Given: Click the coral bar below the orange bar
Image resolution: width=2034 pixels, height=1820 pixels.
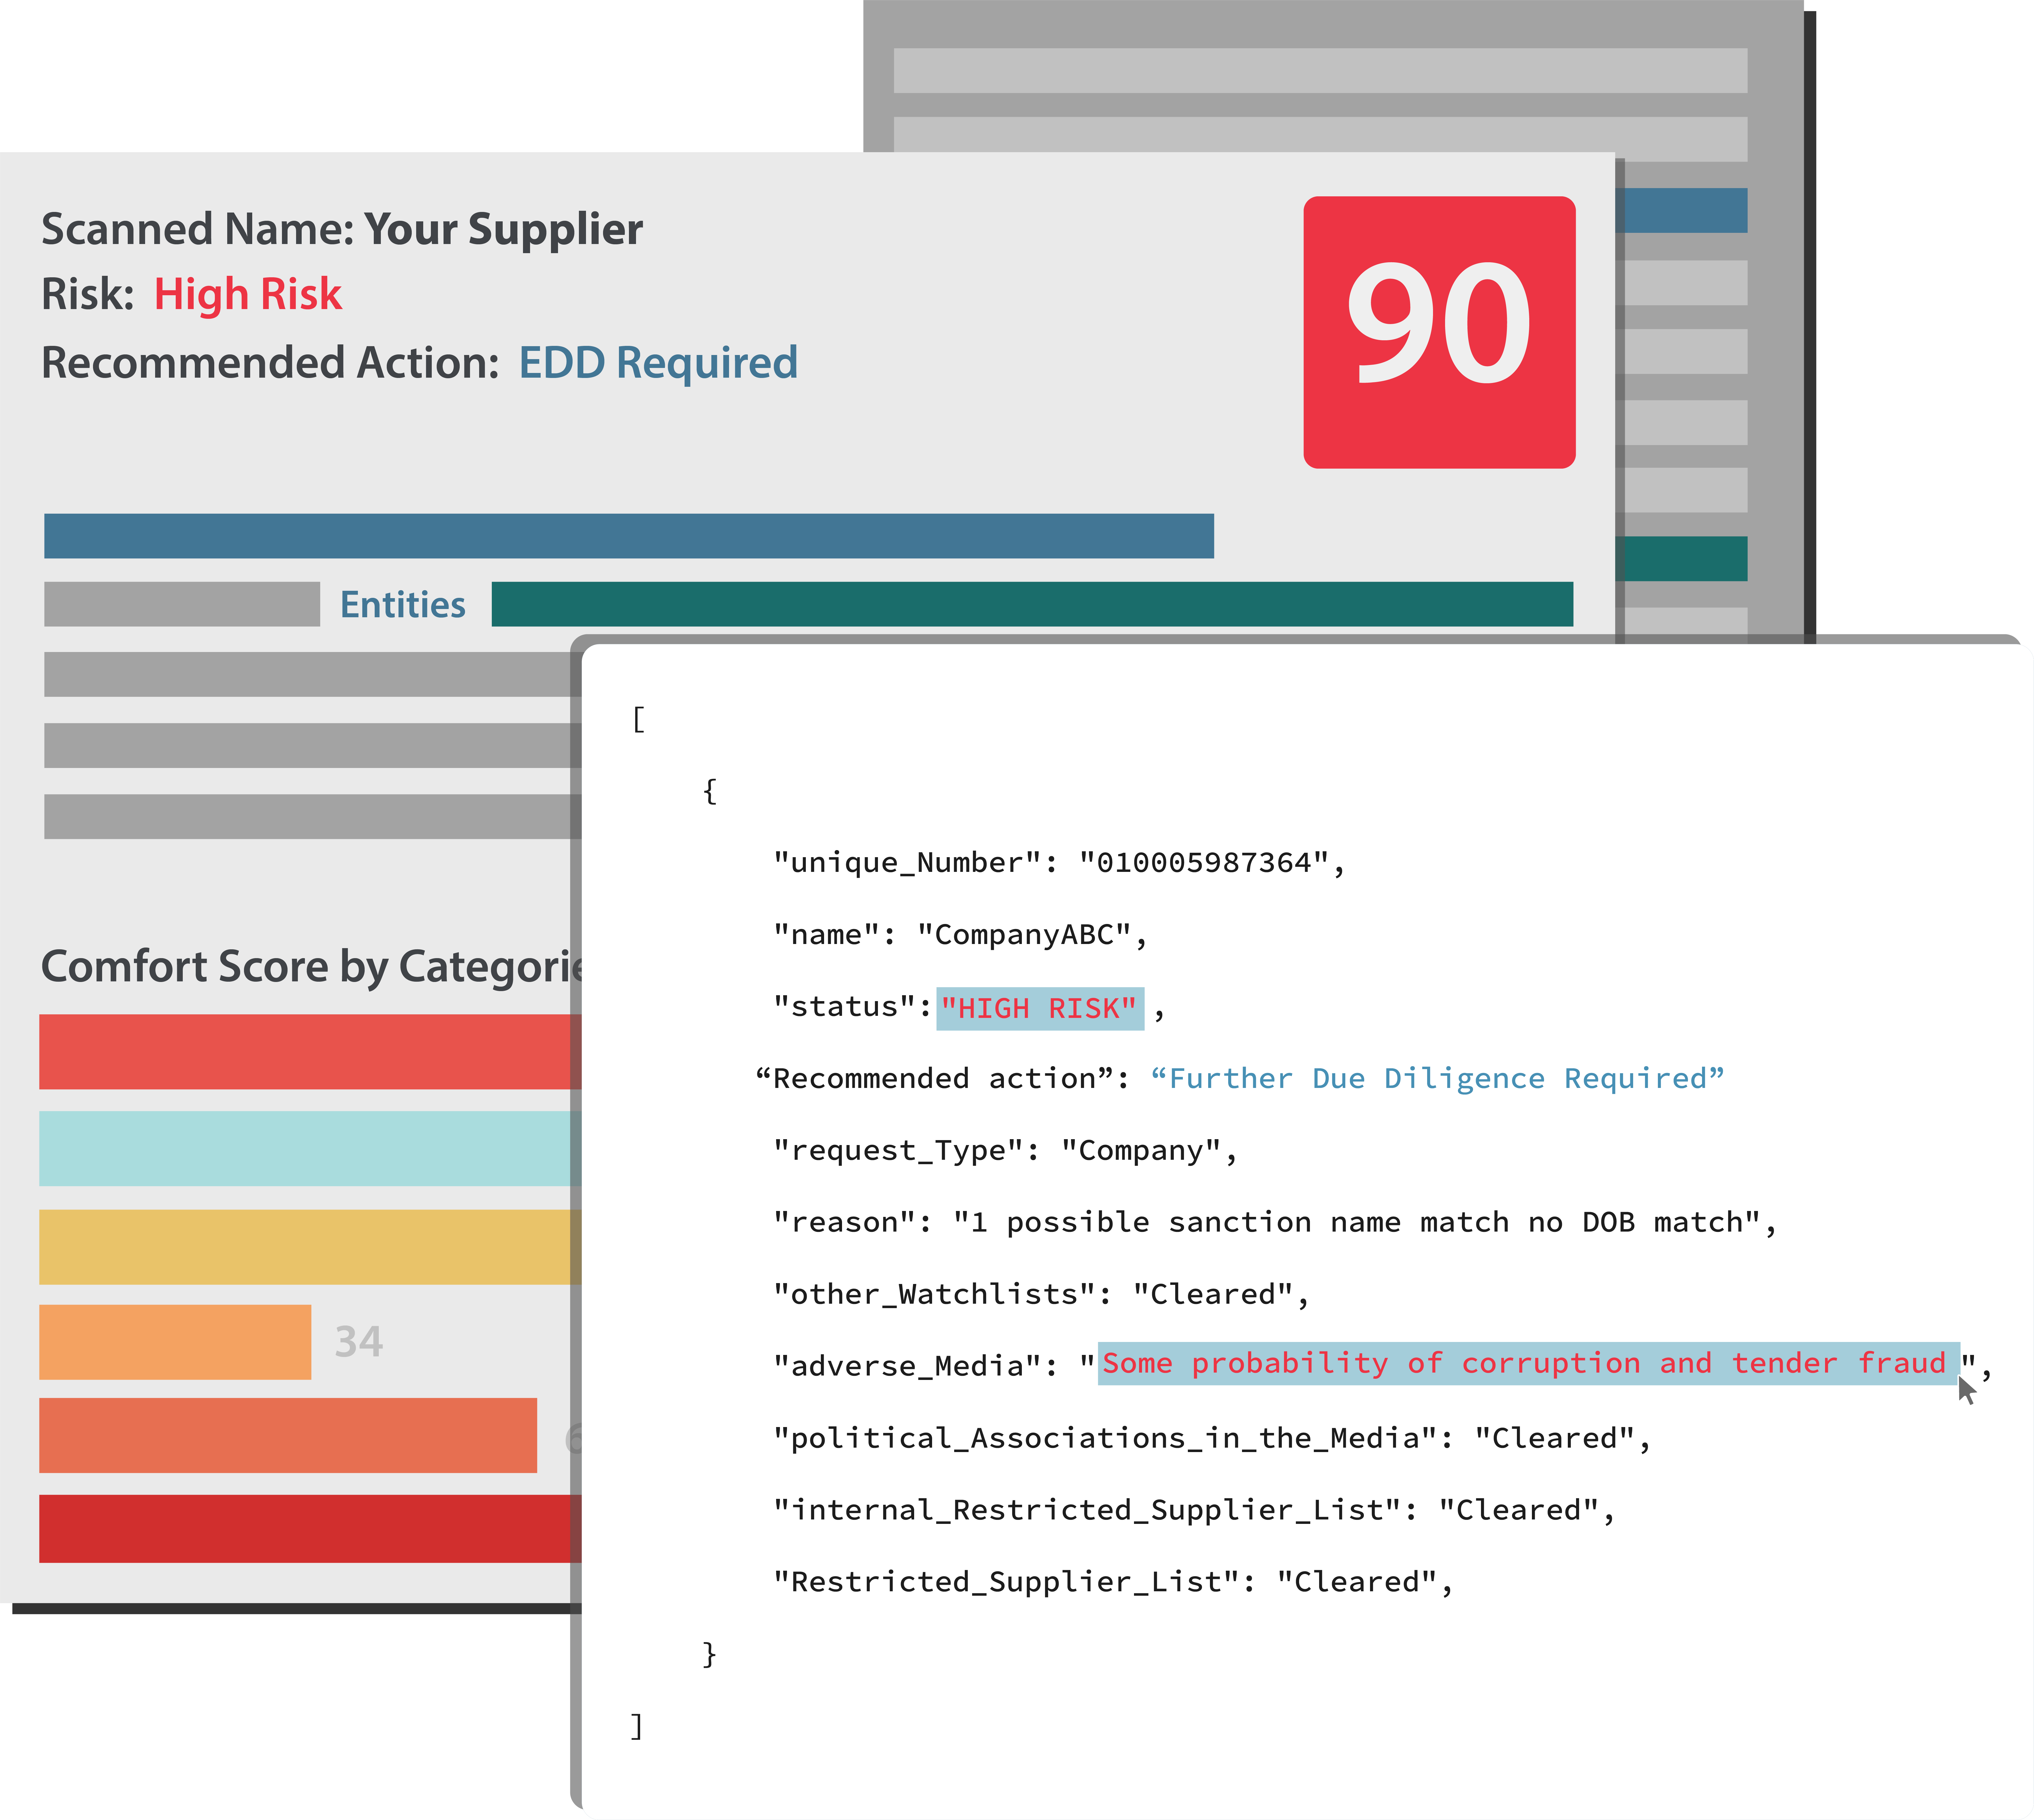Looking at the screenshot, I should click(x=288, y=1436).
